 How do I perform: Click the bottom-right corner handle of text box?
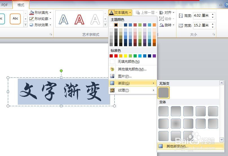tap(114, 106)
